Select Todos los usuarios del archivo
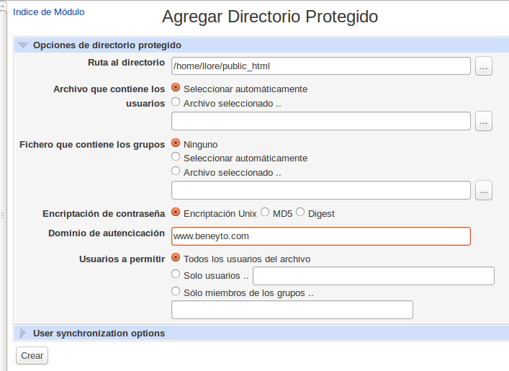Image resolution: width=509 pixels, height=371 pixels. click(x=176, y=258)
